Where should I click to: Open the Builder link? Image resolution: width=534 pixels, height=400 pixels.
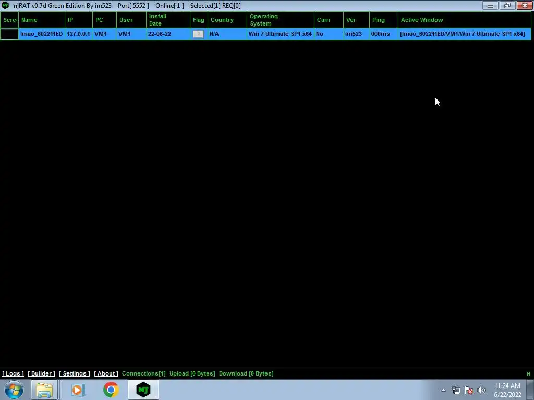point(41,373)
